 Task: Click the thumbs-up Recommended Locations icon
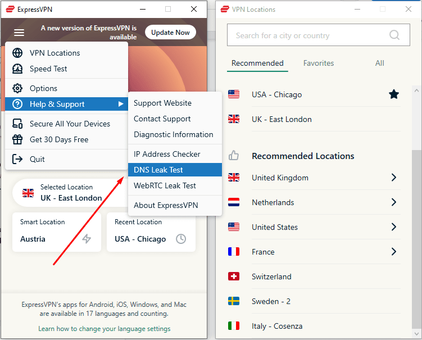234,155
